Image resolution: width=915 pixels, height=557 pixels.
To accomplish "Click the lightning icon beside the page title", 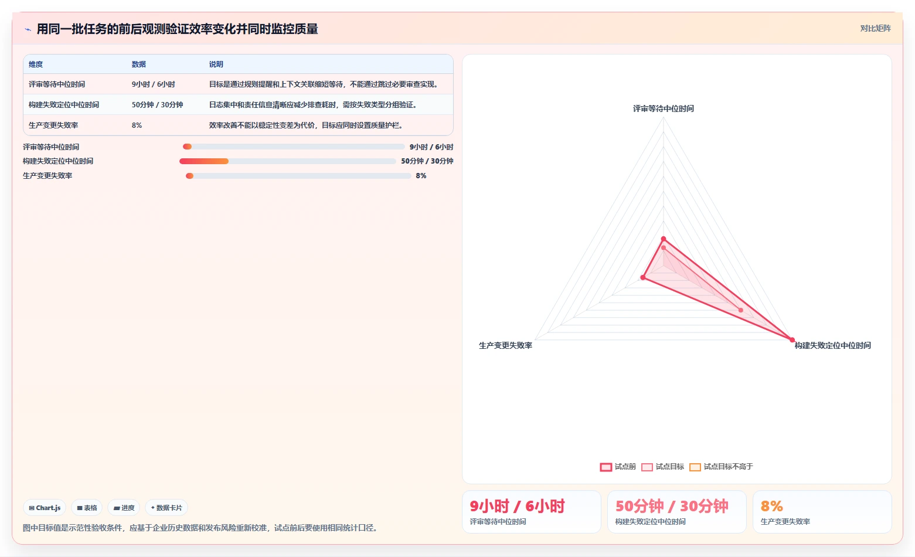I will 28,29.
